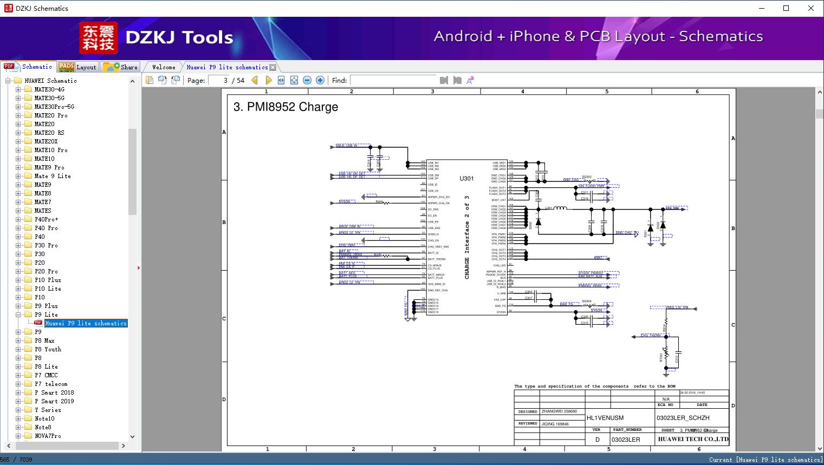Select the Huawei P9 lite schematics tab
Viewport: 824px width, 465px height.
pyautogui.click(x=227, y=67)
